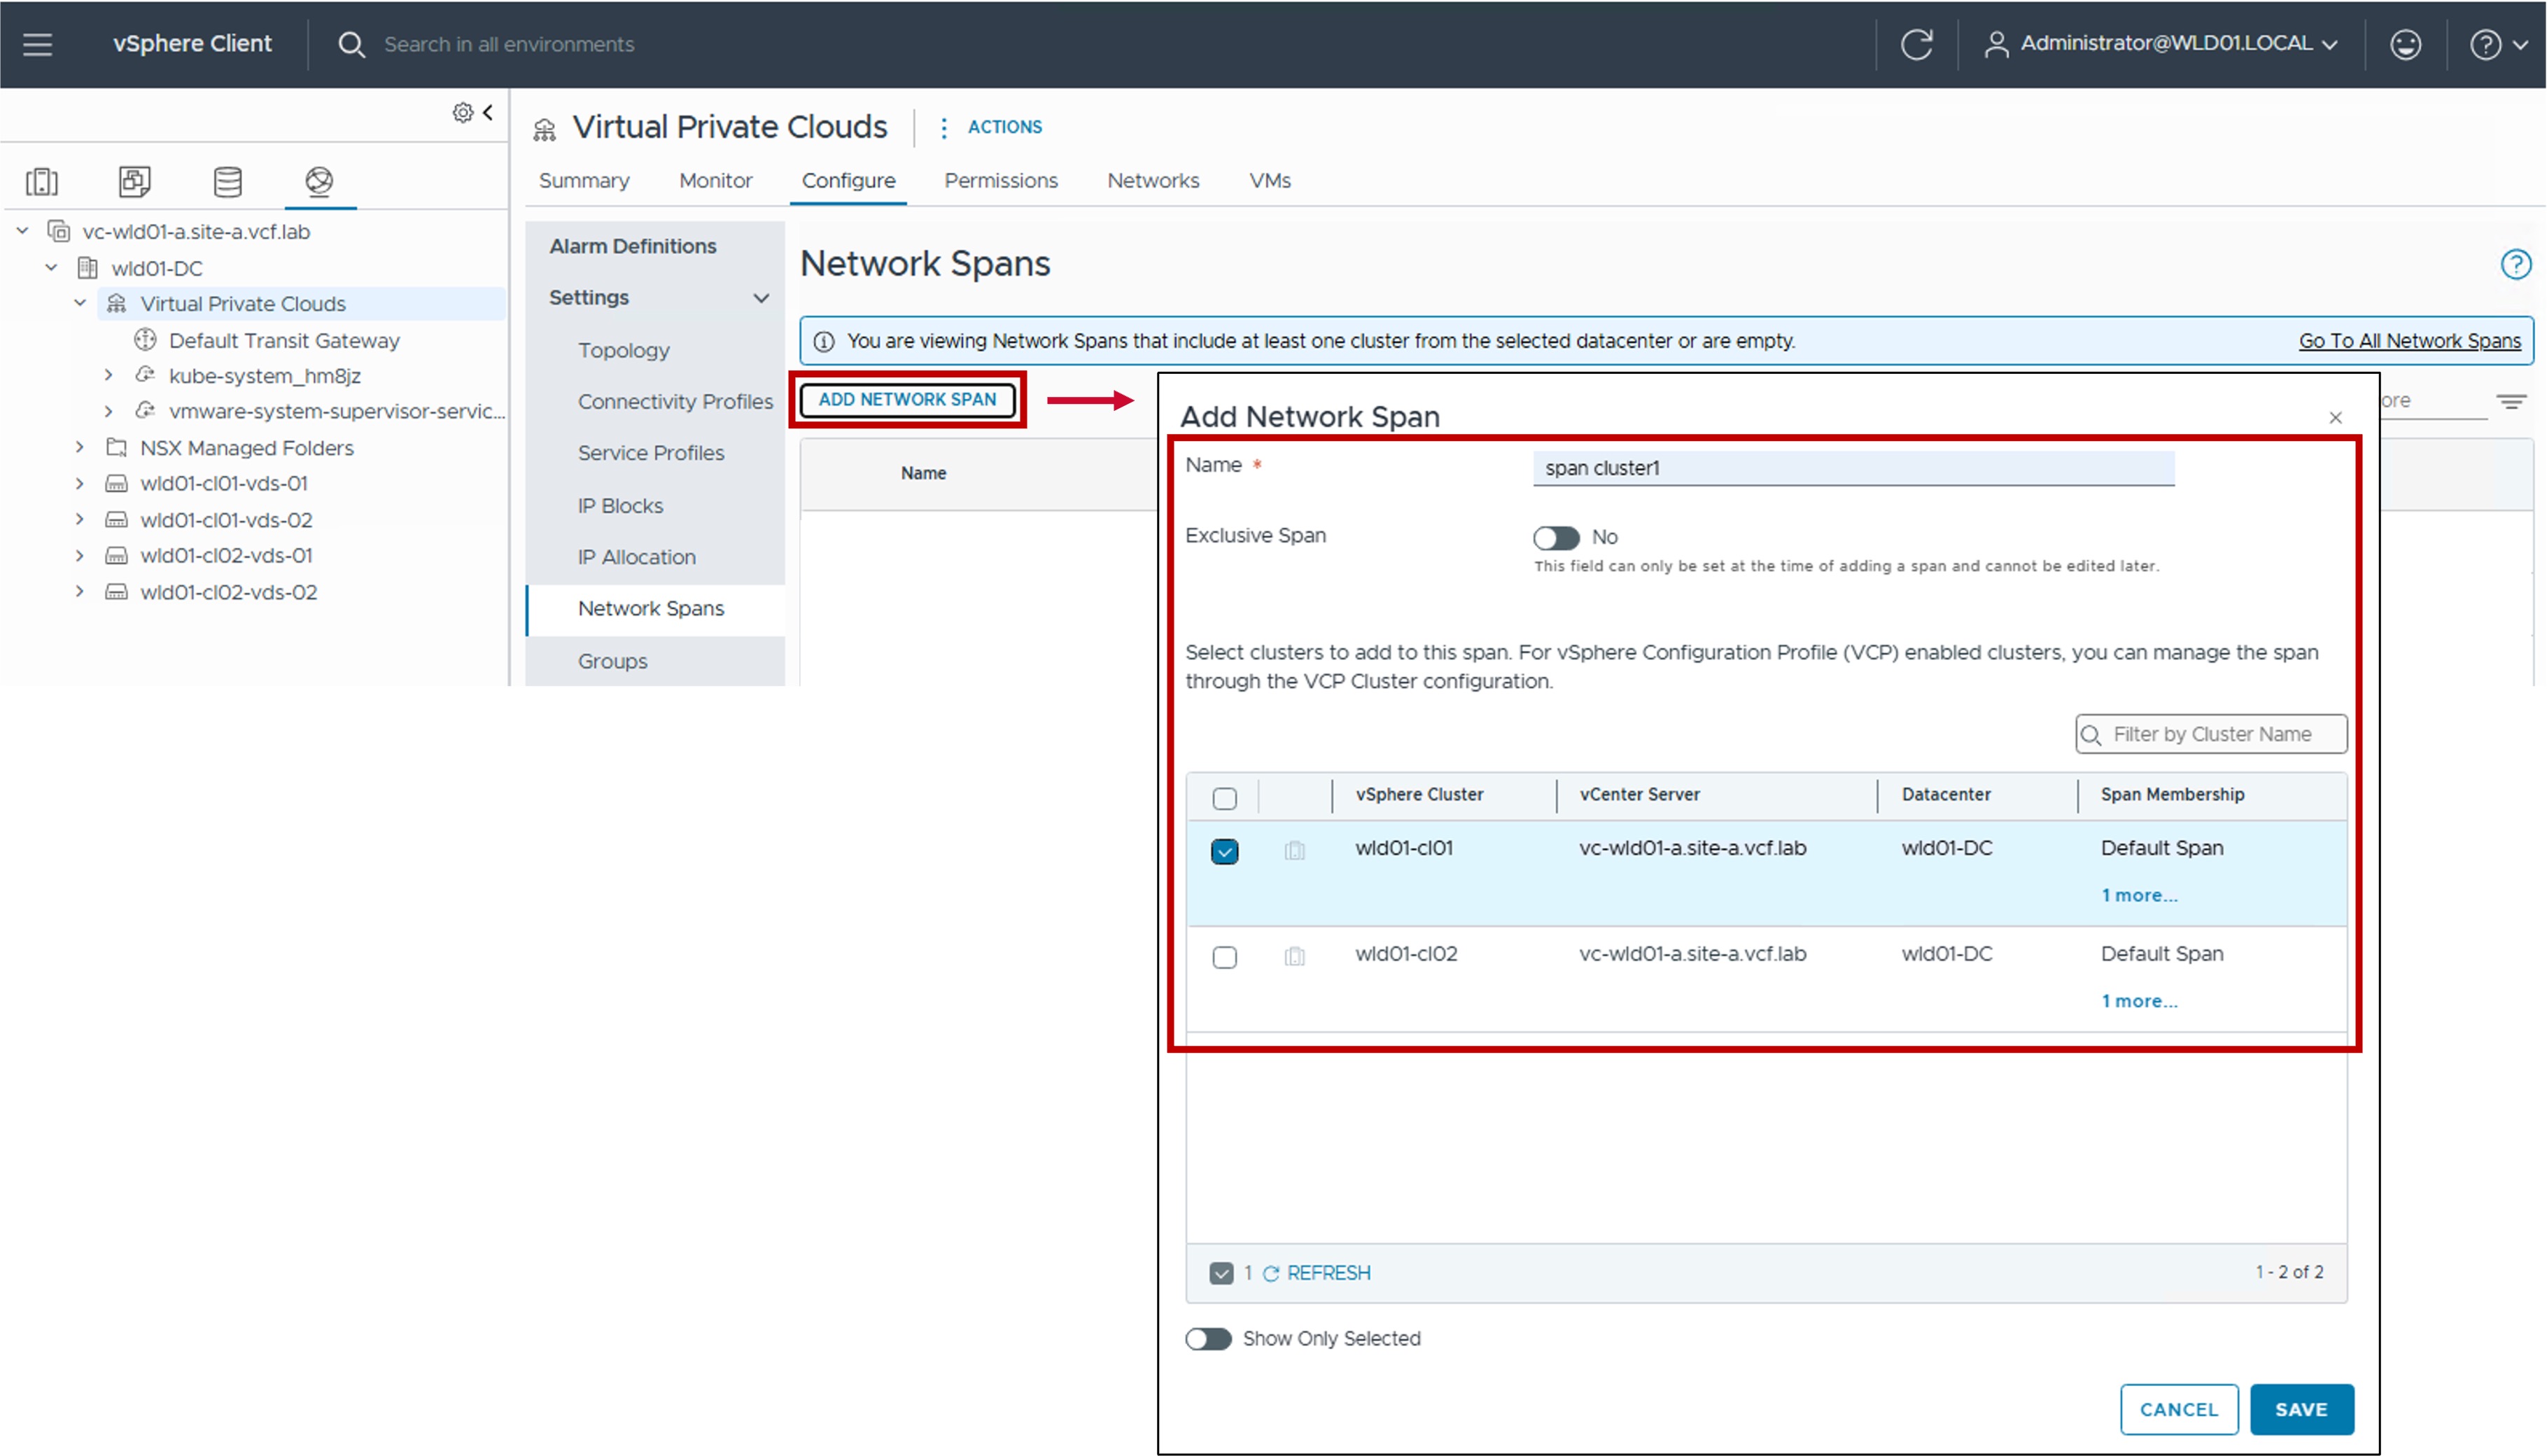This screenshot has width=2547, height=1456.
Task: Switch to the Networking inventory view
Action: pyautogui.click(x=319, y=181)
